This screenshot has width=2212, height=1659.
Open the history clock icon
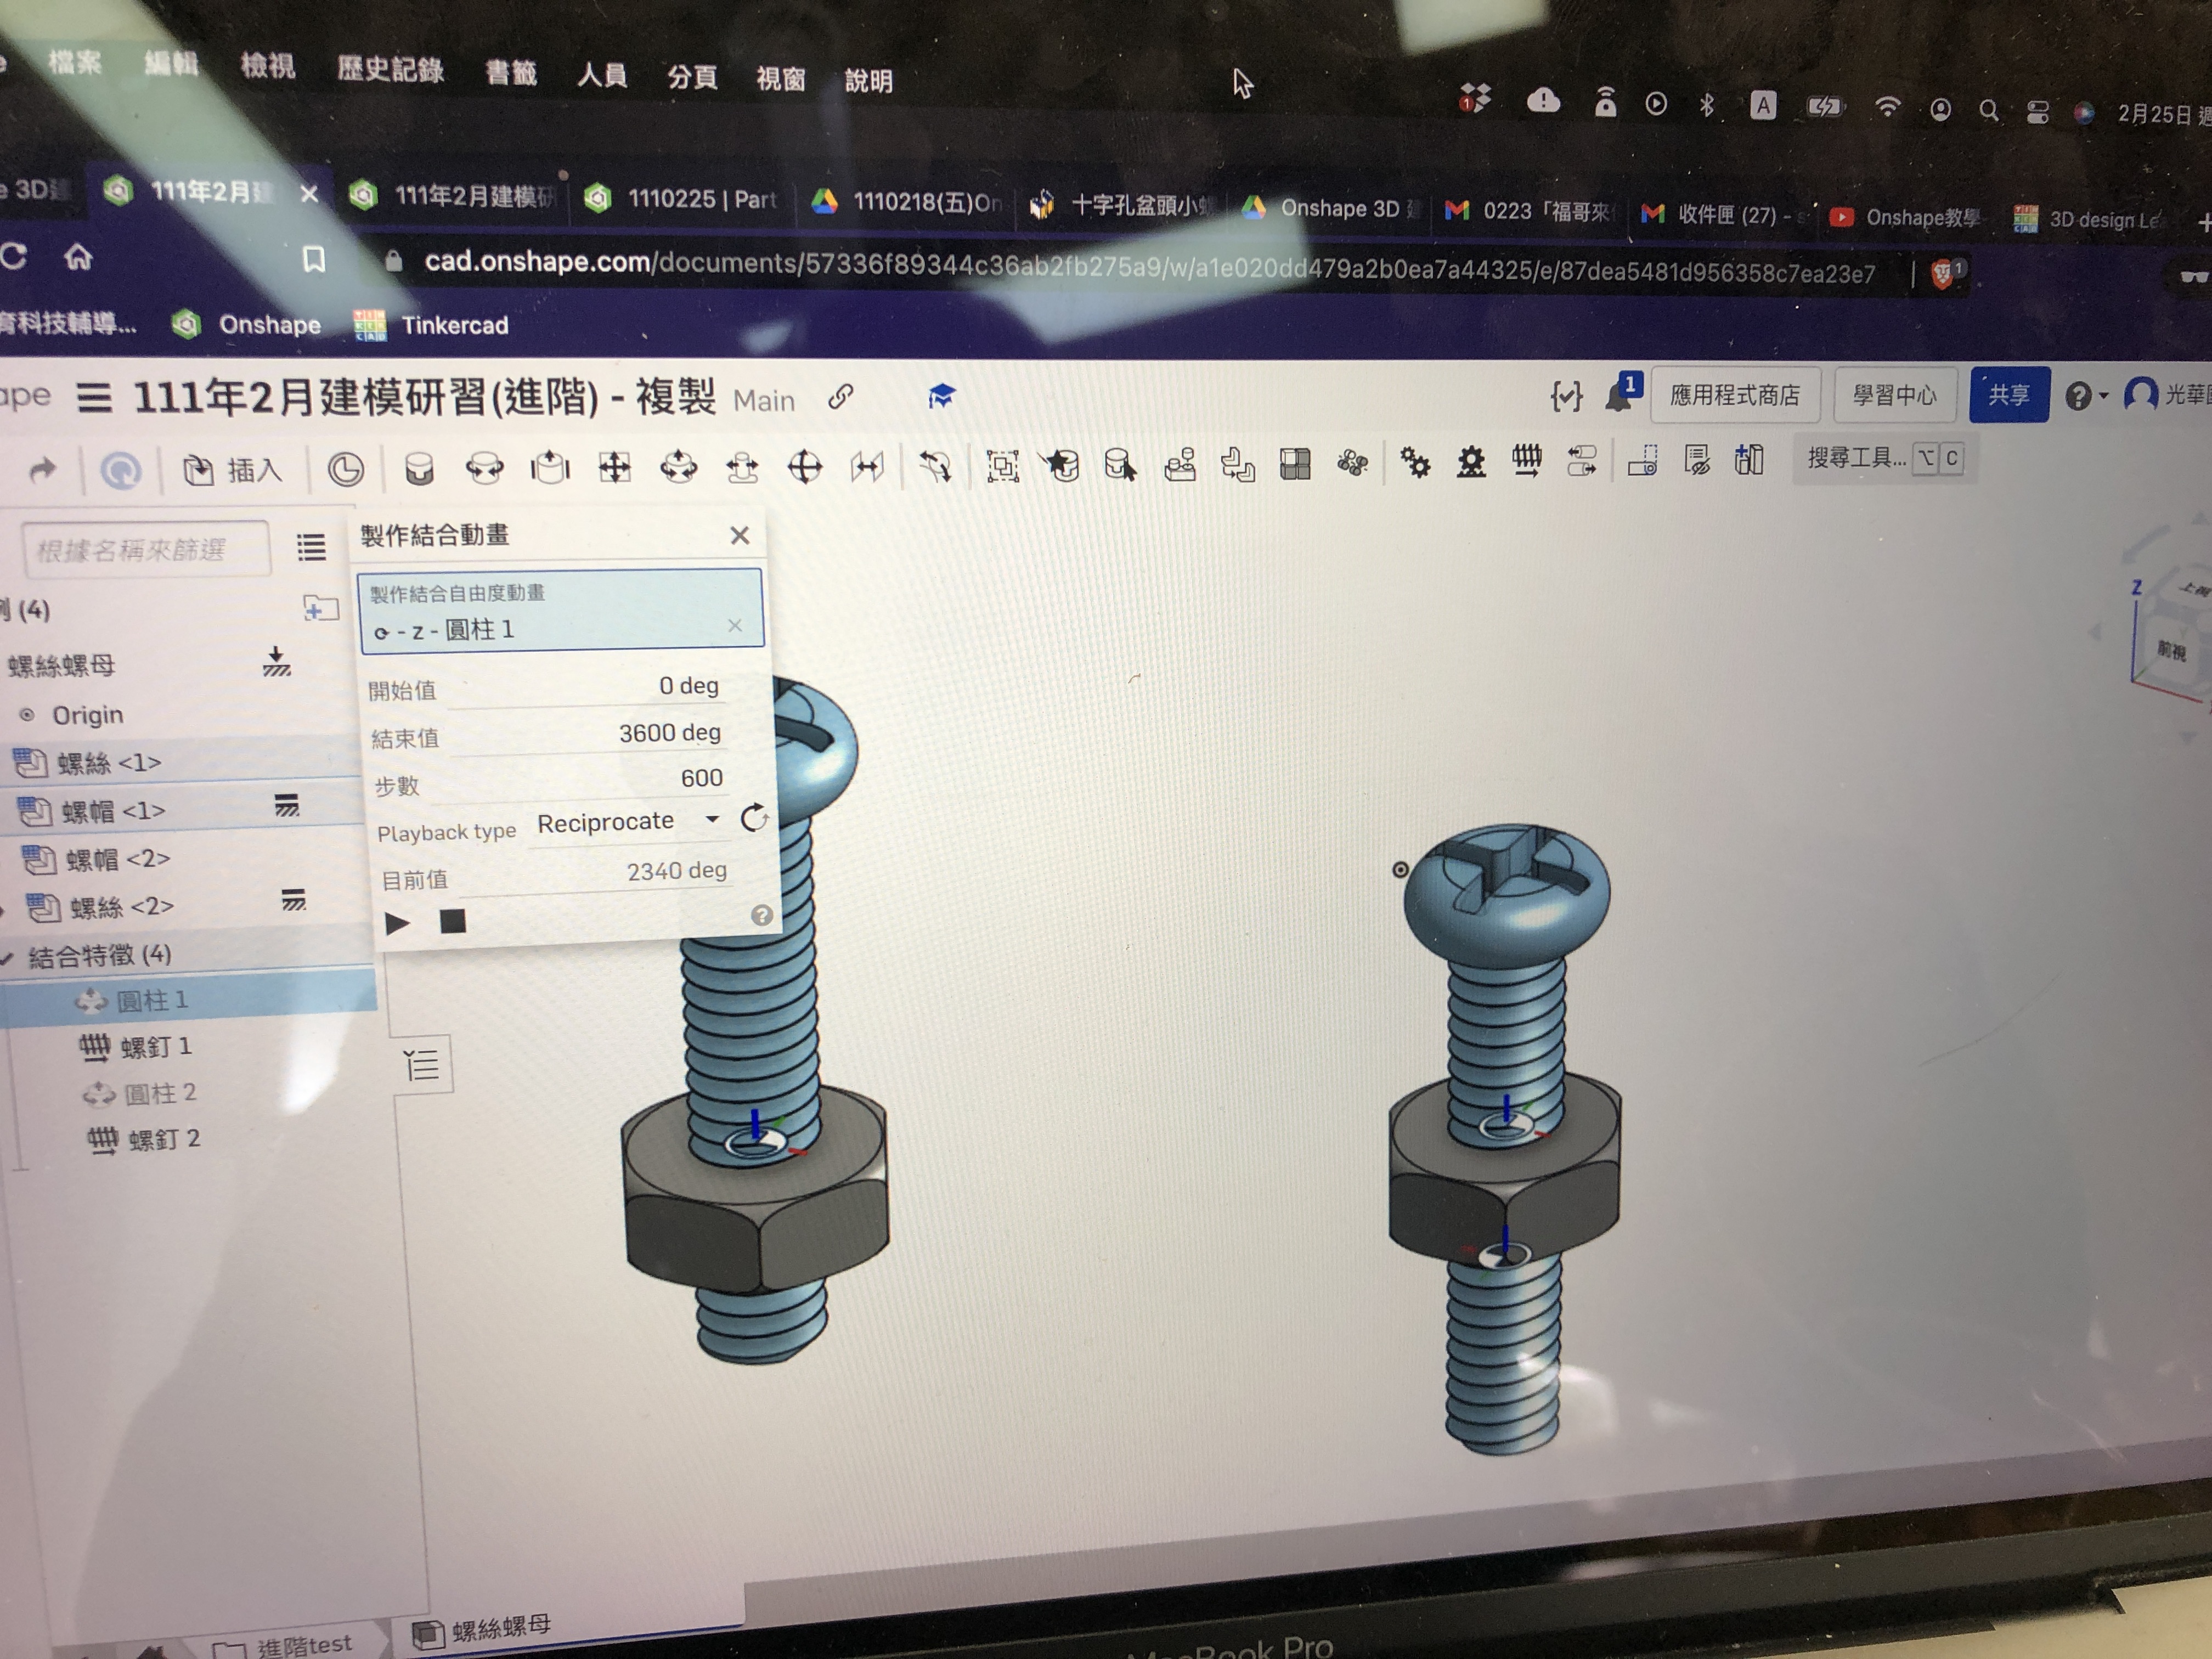pos(345,469)
